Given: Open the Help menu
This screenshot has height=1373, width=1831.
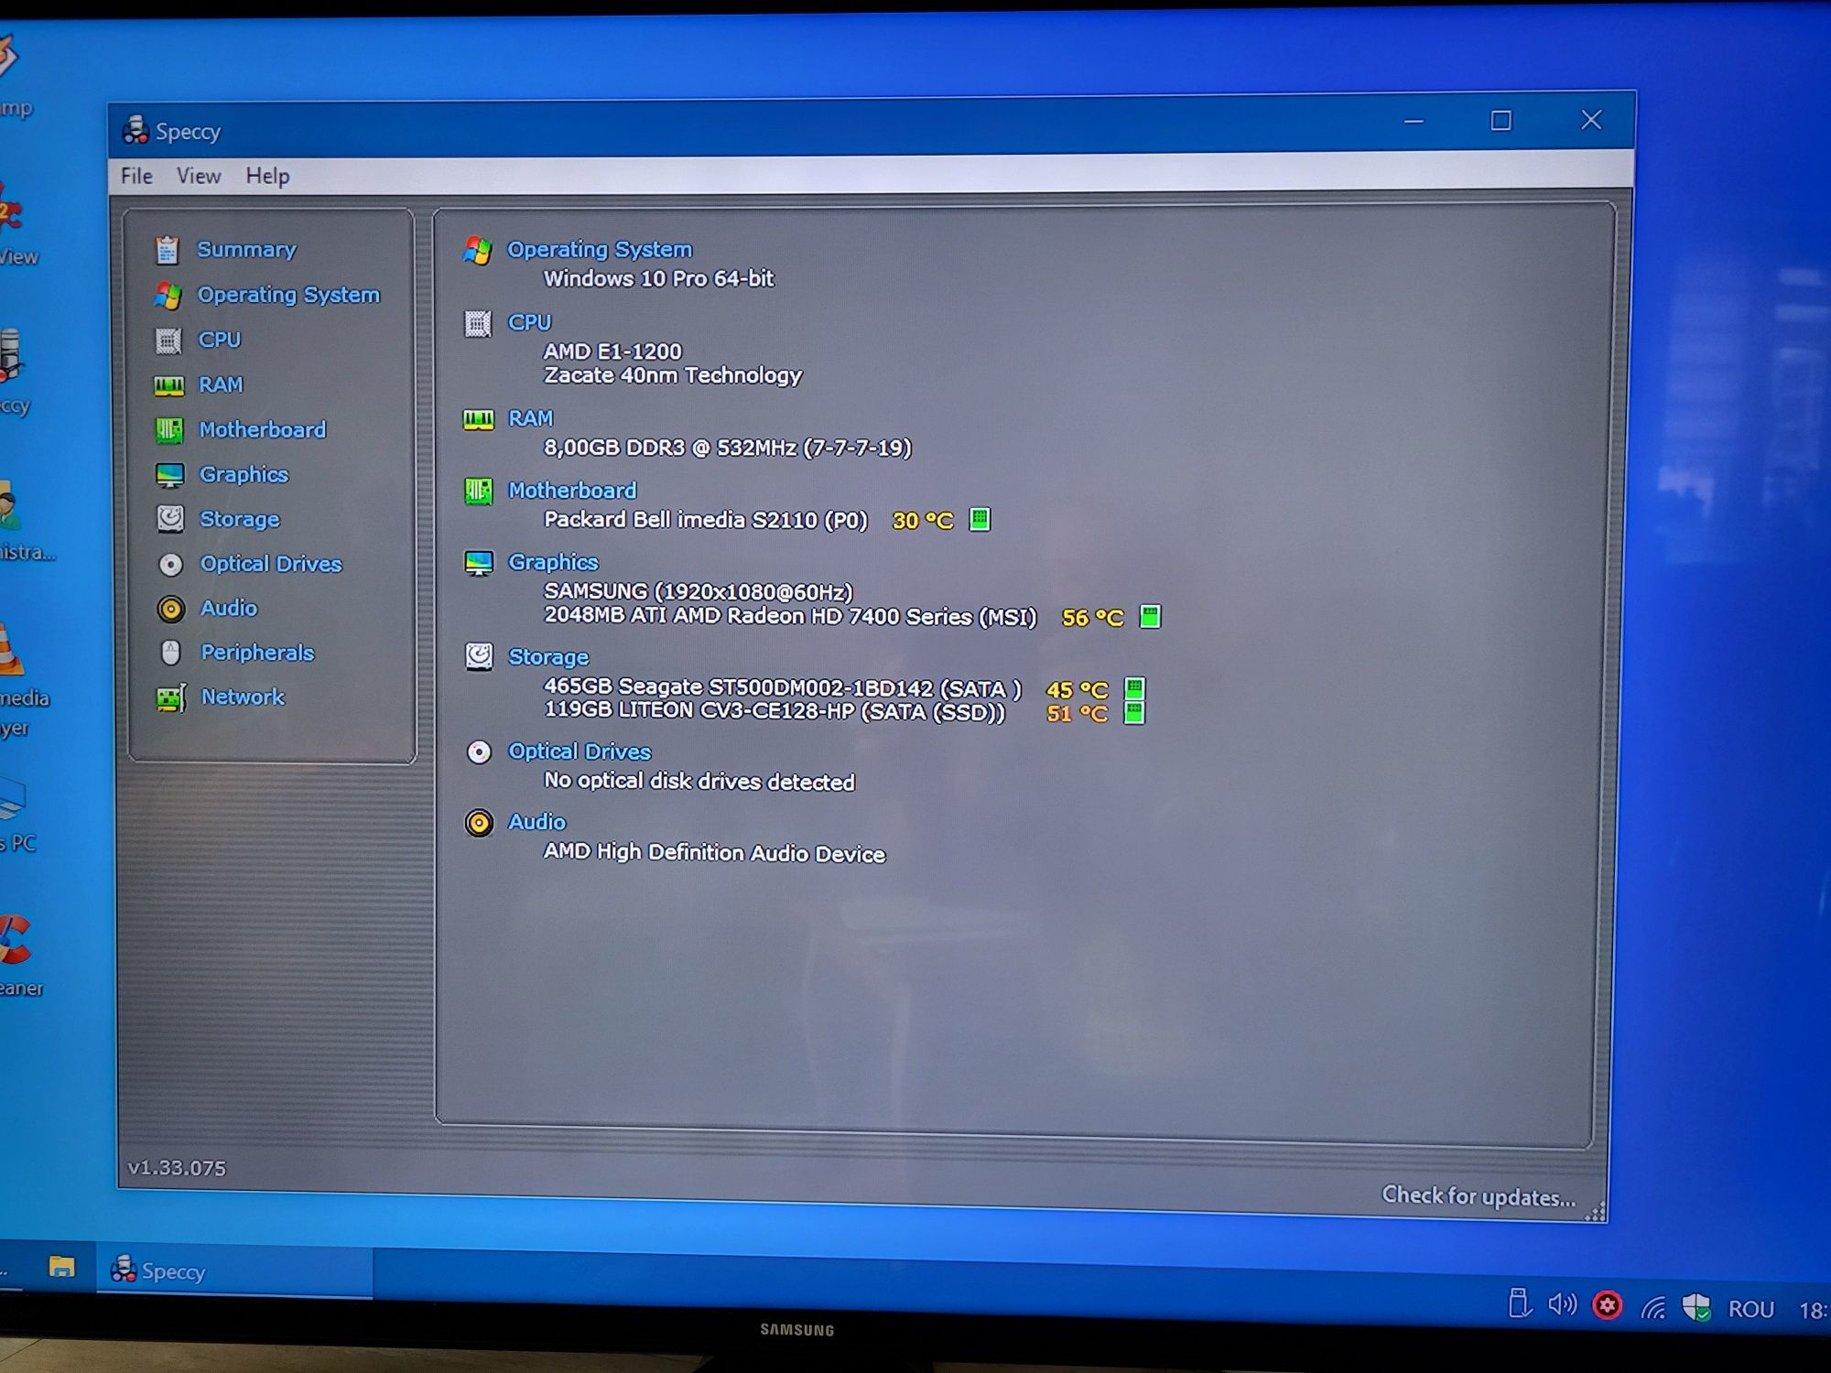Looking at the screenshot, I should [267, 176].
